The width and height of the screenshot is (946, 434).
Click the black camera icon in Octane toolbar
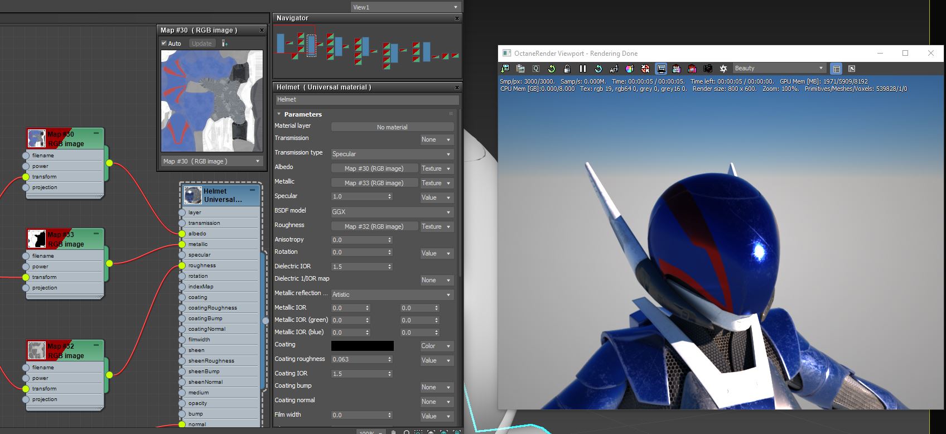(708, 69)
